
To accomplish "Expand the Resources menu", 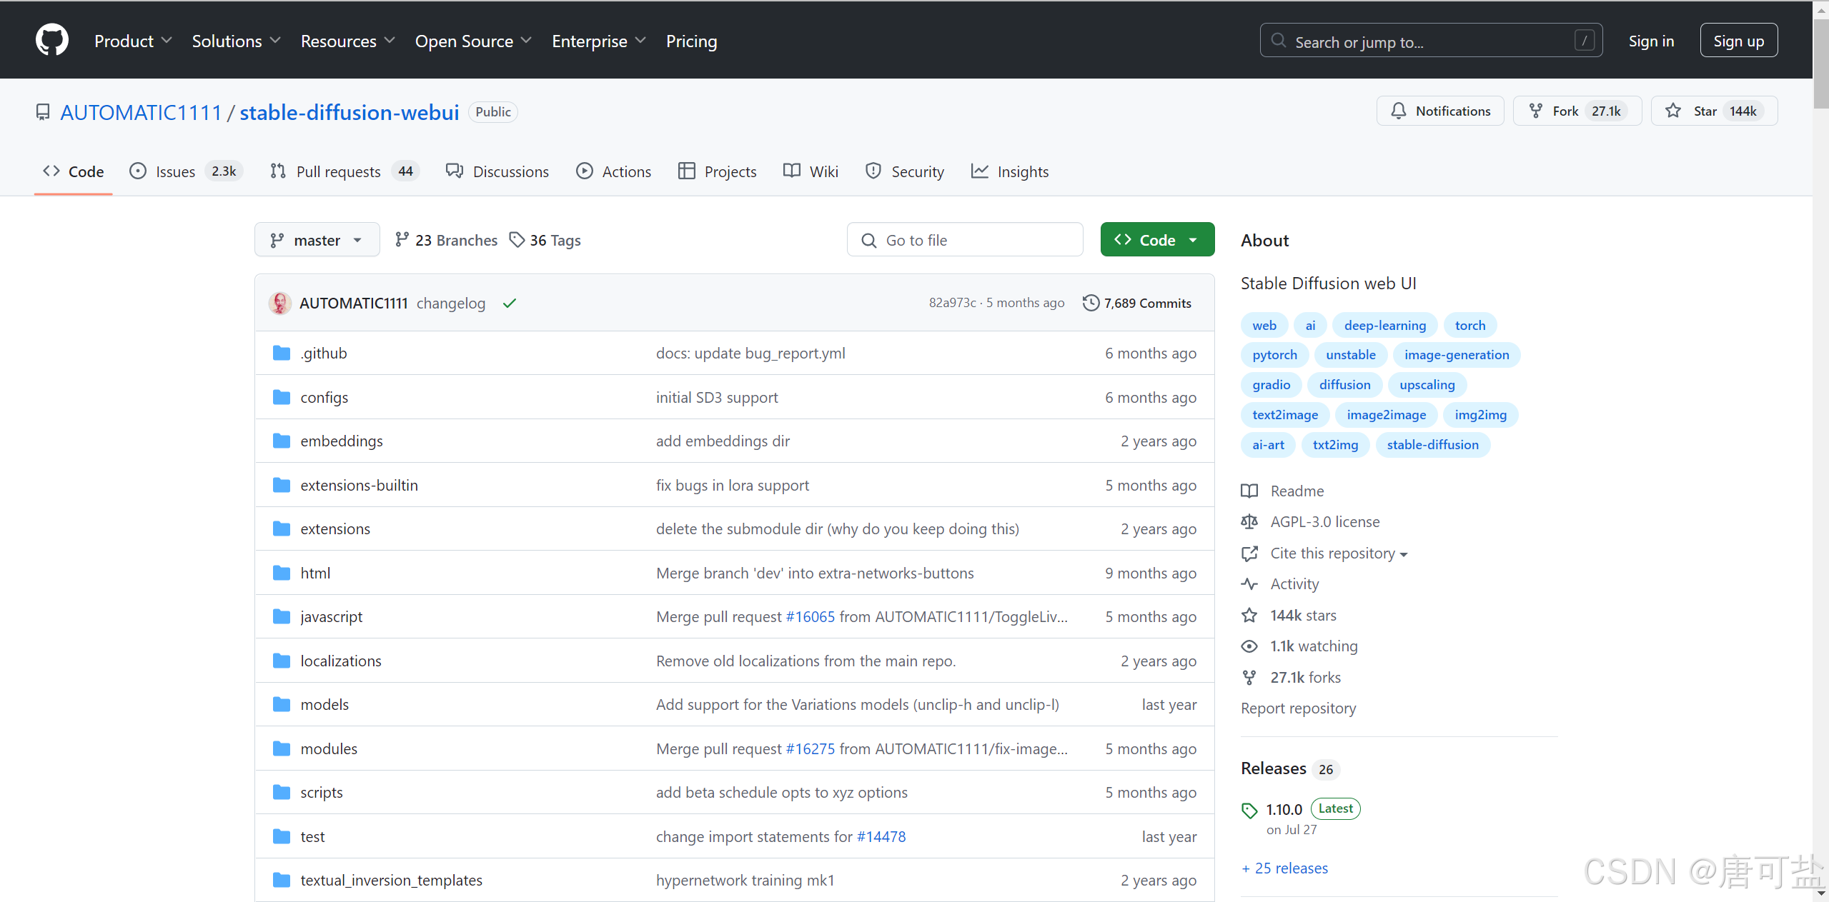I will 347,41.
